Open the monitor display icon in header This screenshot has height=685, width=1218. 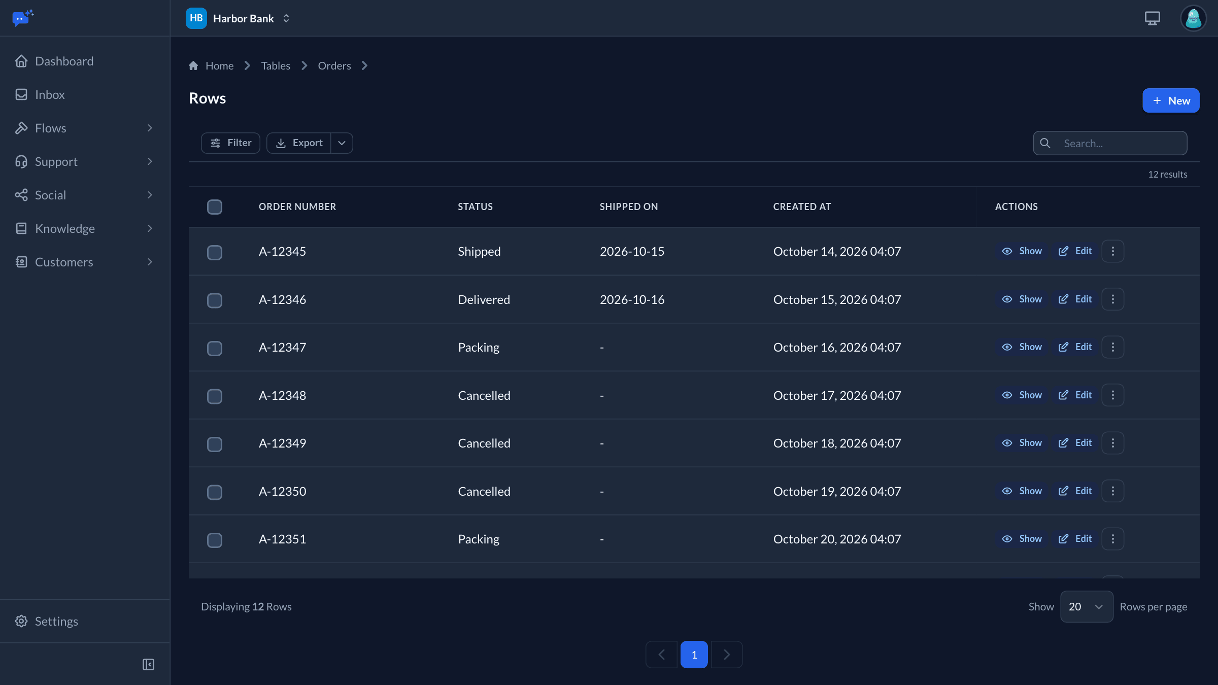pyautogui.click(x=1152, y=18)
